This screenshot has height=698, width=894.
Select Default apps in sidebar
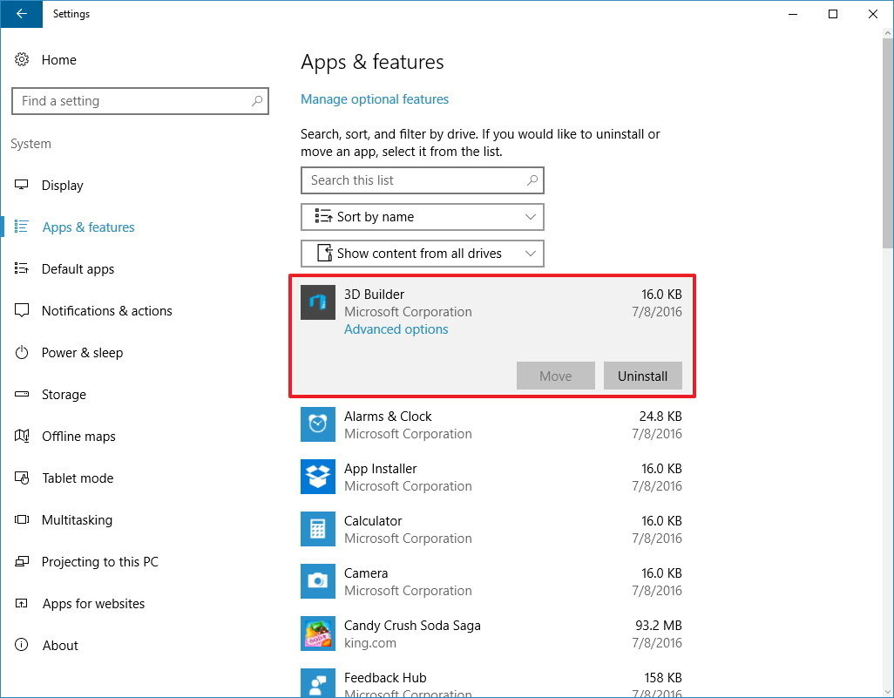tap(78, 269)
